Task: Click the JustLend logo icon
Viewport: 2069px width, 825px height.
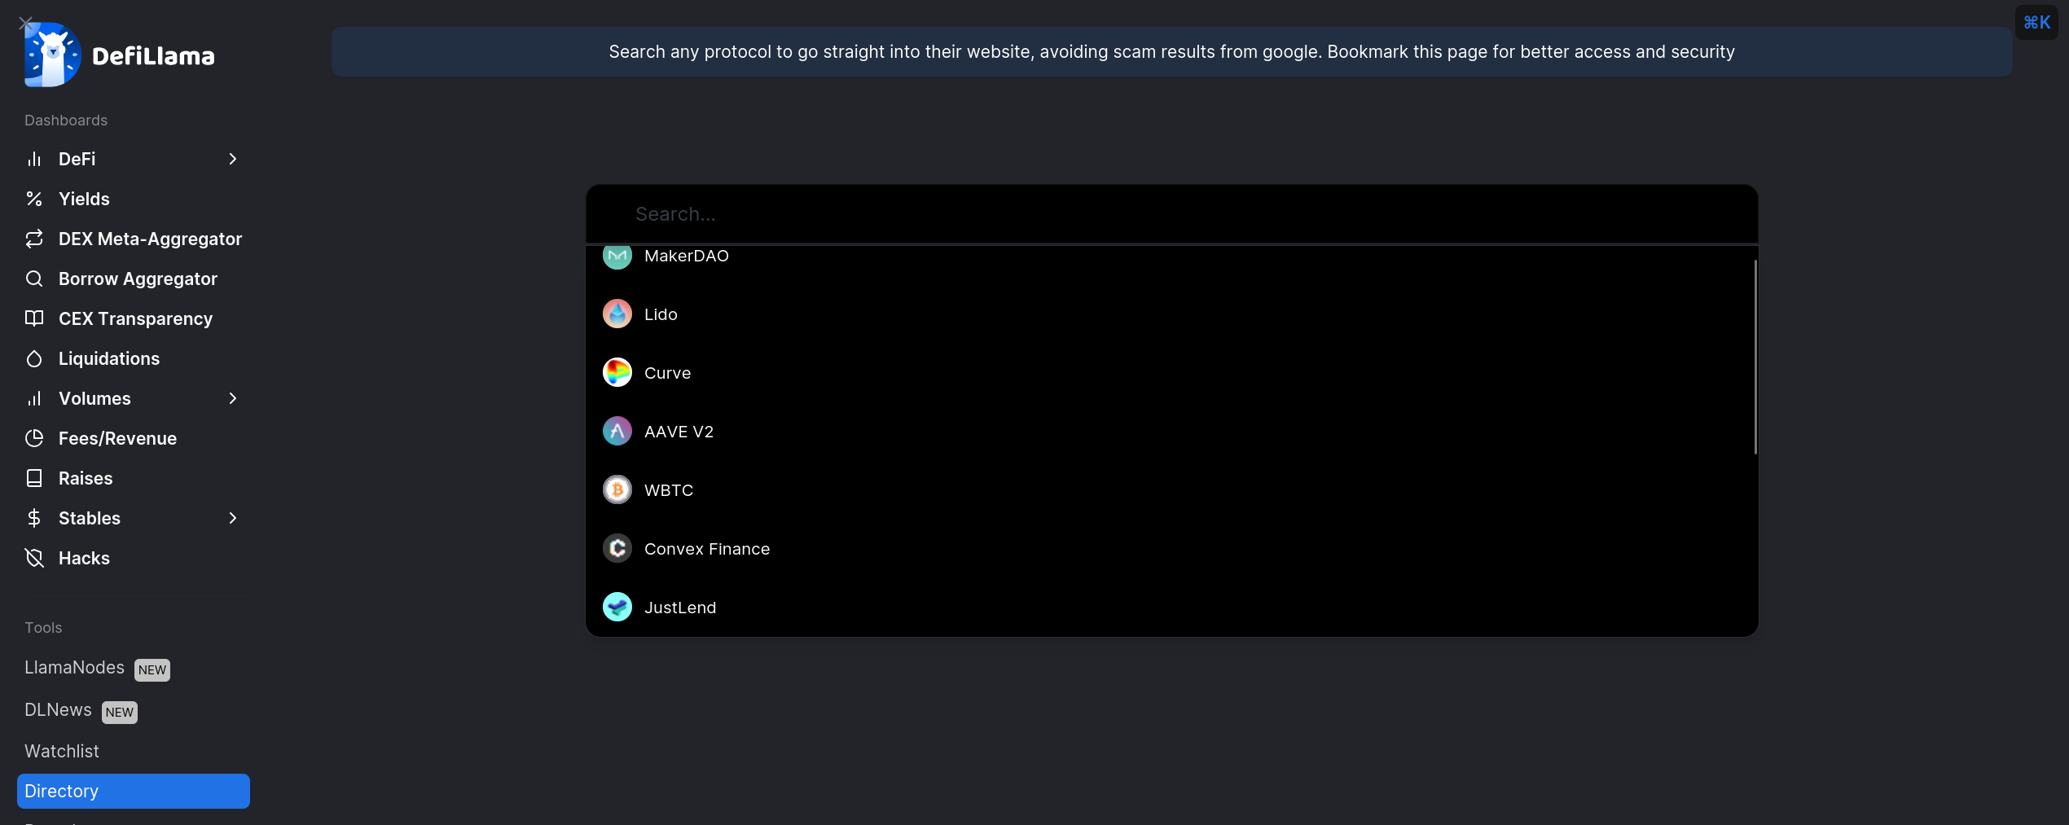Action: click(617, 608)
